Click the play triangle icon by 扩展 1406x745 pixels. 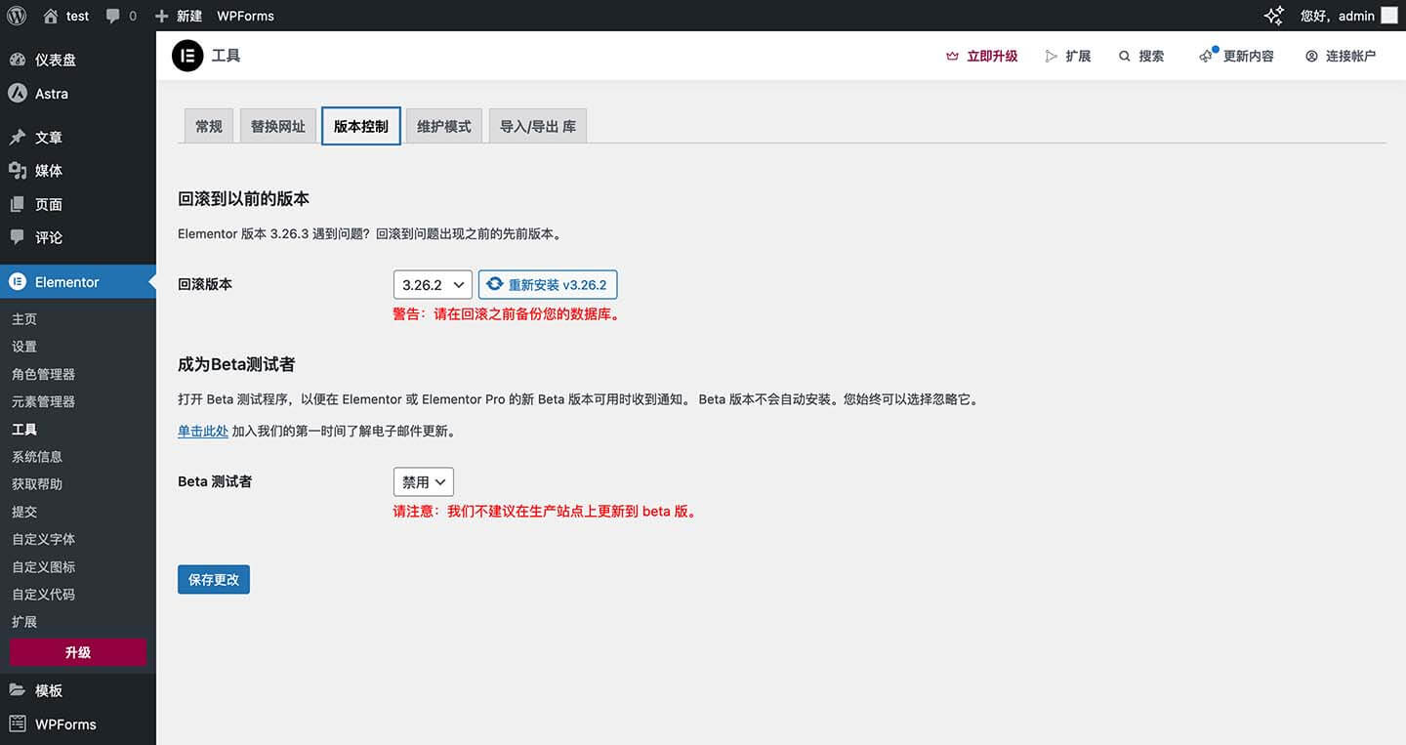pyautogui.click(x=1052, y=56)
